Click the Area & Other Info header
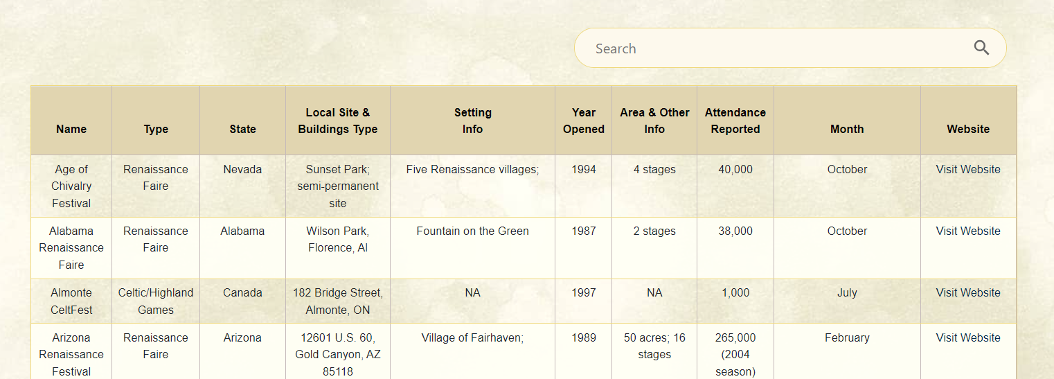Image resolution: width=1054 pixels, height=379 pixels. click(654, 121)
